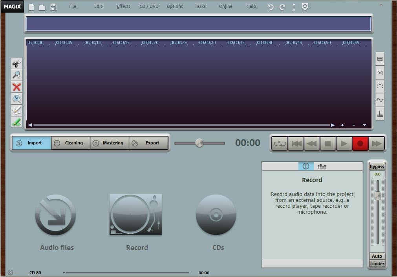Toggle loop playback mode
Viewport: 397px width, 277px height.
coord(280,144)
